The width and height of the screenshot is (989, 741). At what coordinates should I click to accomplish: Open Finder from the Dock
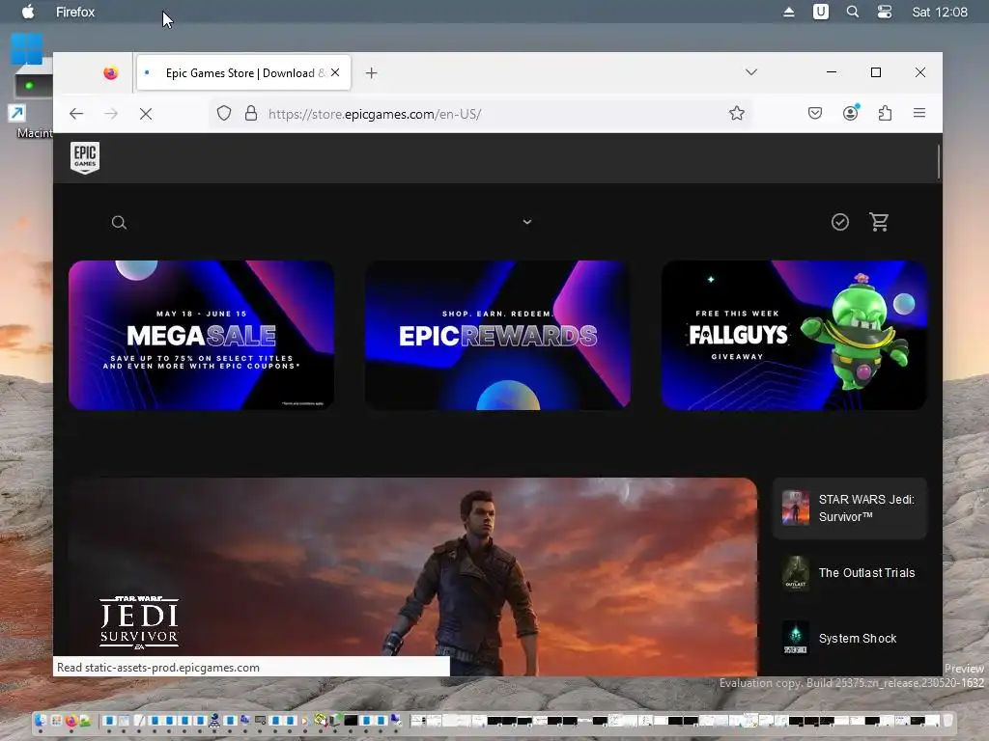(41, 720)
